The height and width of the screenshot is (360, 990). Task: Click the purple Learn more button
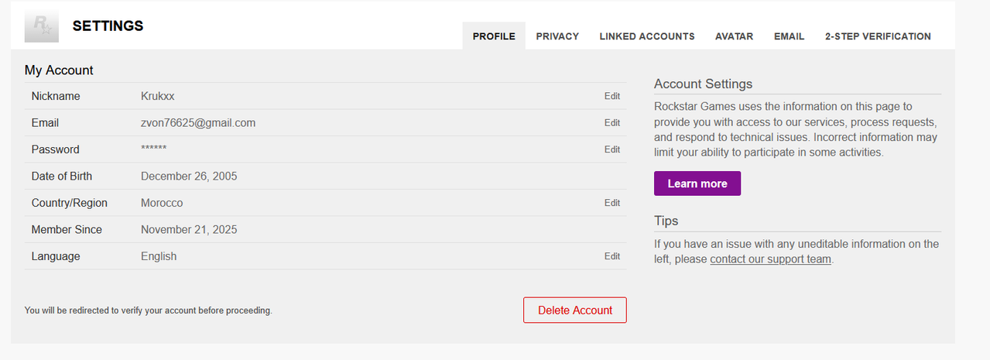click(697, 183)
